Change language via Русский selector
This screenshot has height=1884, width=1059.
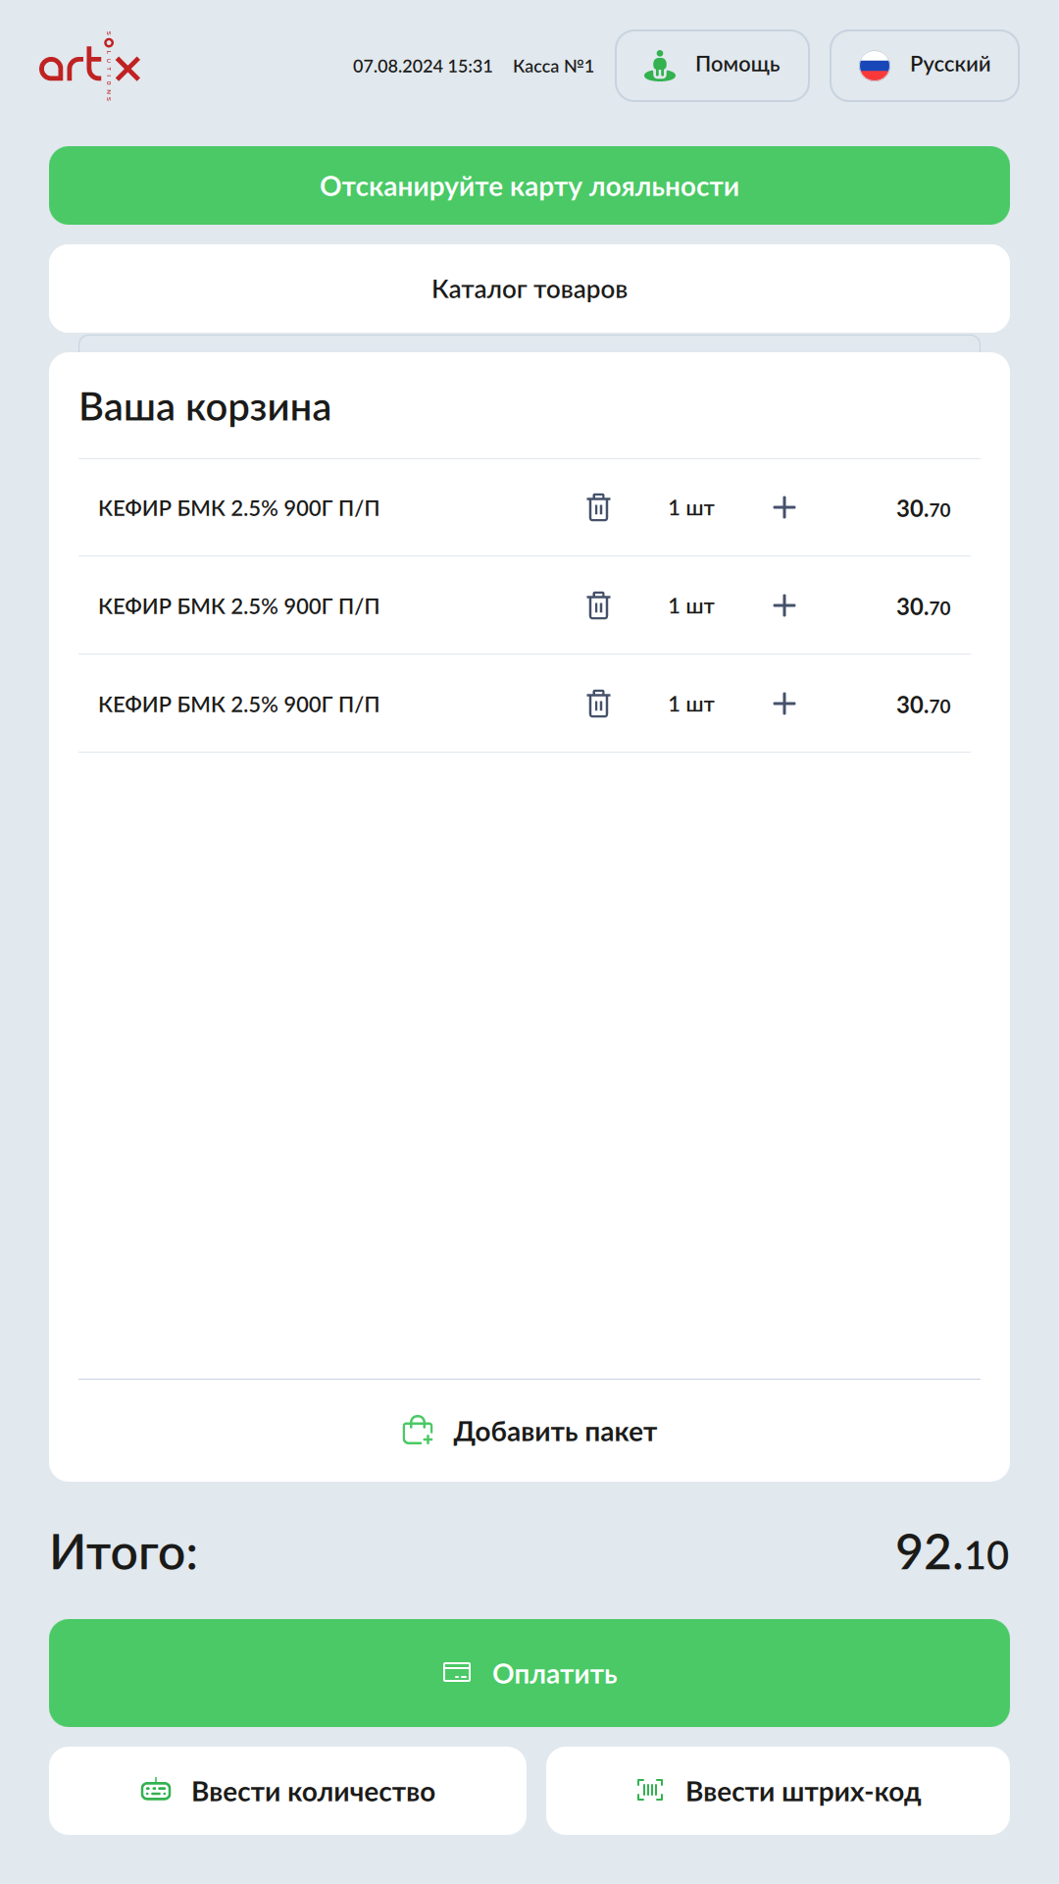pos(924,66)
